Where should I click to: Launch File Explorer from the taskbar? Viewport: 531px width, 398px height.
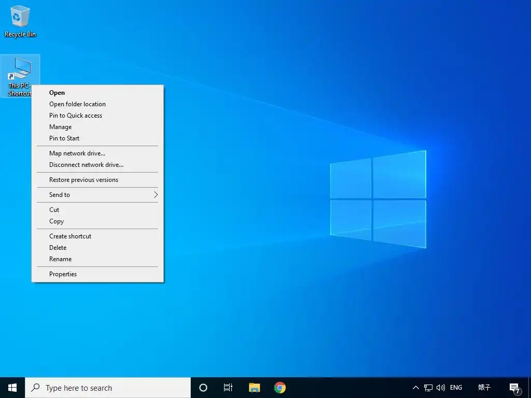[x=254, y=388]
